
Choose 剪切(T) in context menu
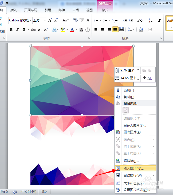135,90
